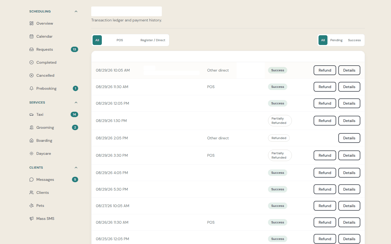391x244 pixels.
Task: Click the Pets paw icon
Action: click(x=31, y=206)
